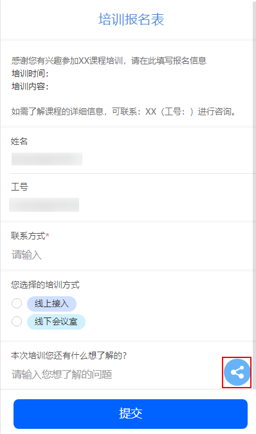Screen dimensions: 256x434
Task: Click the 您选择的培训方式 question label
Action: pos(45,285)
